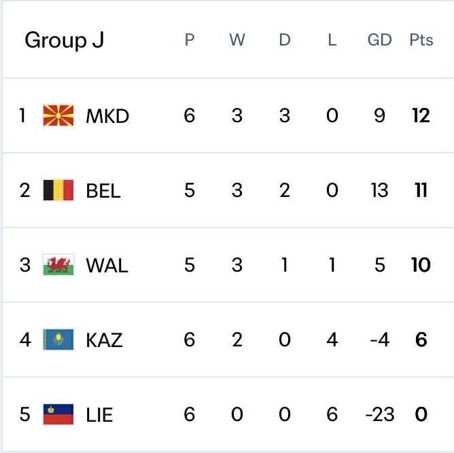This screenshot has height=453, width=454.
Task: Select the Group J heading
Action: click(65, 40)
